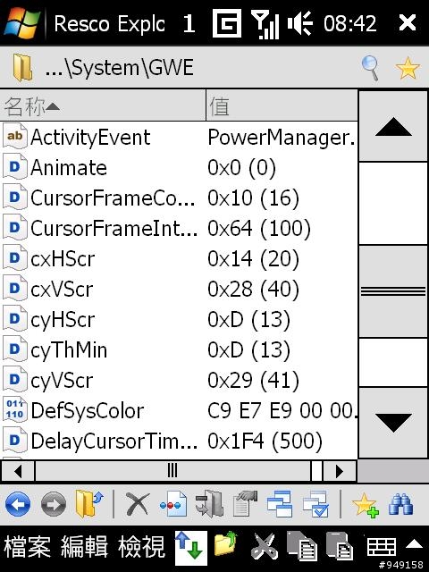Open the 檔案 menu
The width and height of the screenshot is (429, 572).
point(28,547)
